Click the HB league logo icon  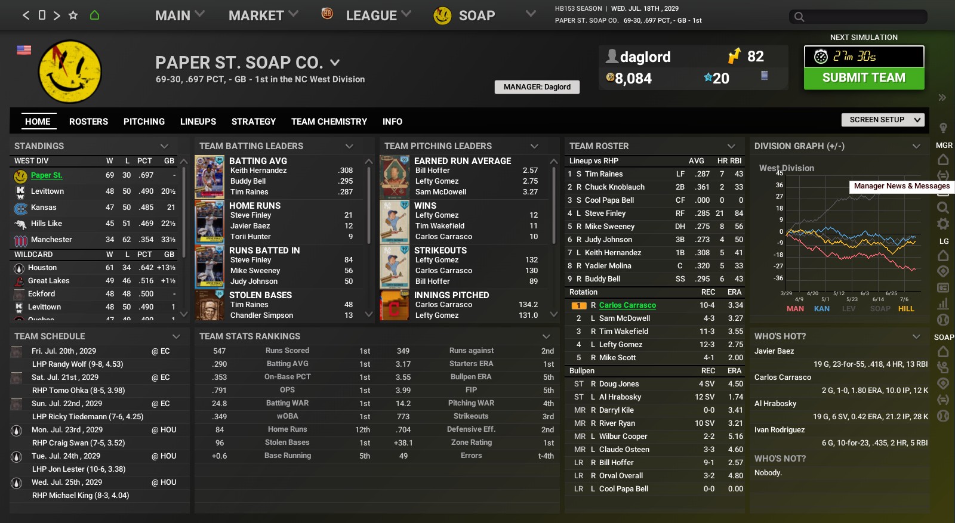(x=327, y=13)
